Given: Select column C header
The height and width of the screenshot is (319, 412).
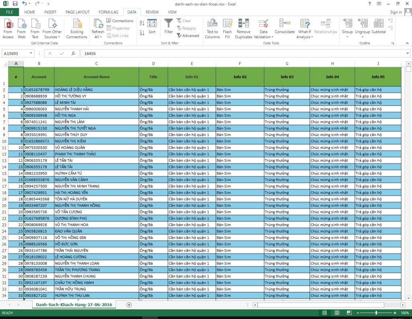Looking at the screenshot, I should coord(97,63).
